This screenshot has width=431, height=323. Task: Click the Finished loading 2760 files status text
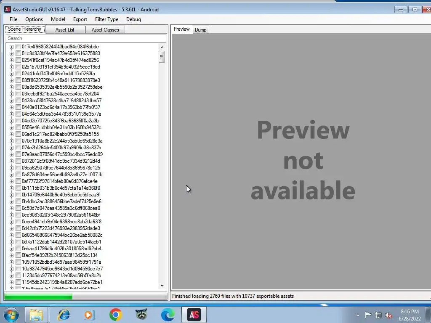click(233, 296)
